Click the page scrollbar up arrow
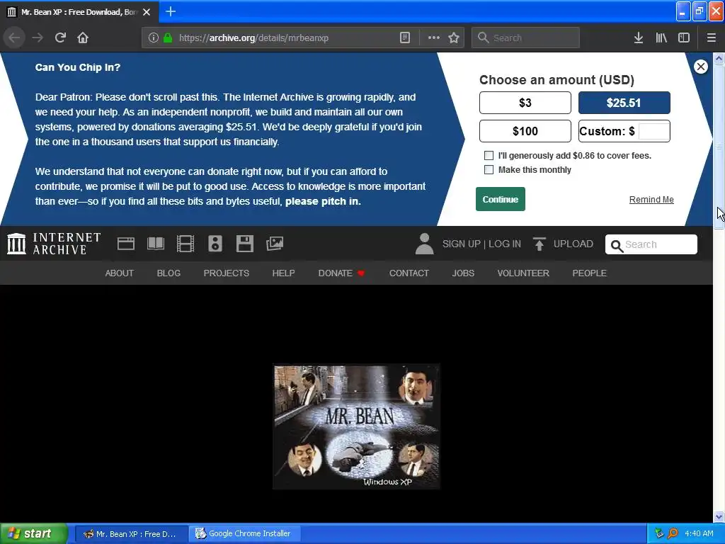 click(719, 58)
